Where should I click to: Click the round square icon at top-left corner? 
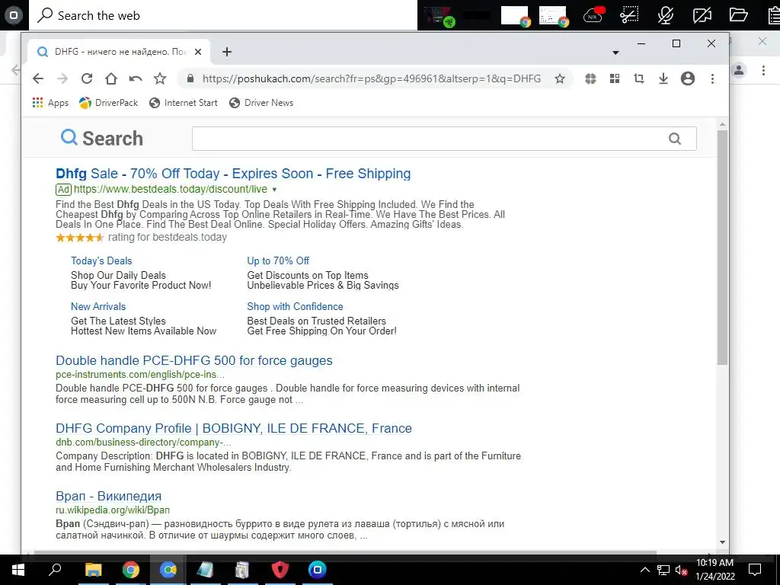tap(14, 15)
